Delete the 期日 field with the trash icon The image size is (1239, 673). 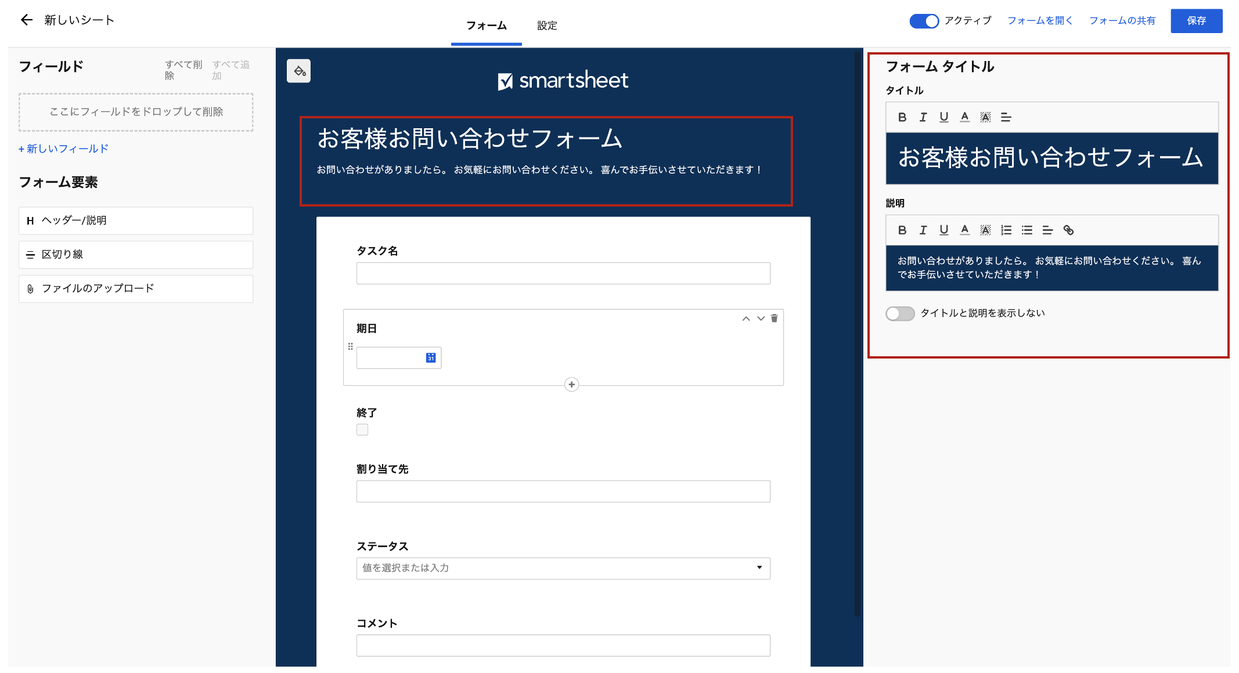click(774, 318)
